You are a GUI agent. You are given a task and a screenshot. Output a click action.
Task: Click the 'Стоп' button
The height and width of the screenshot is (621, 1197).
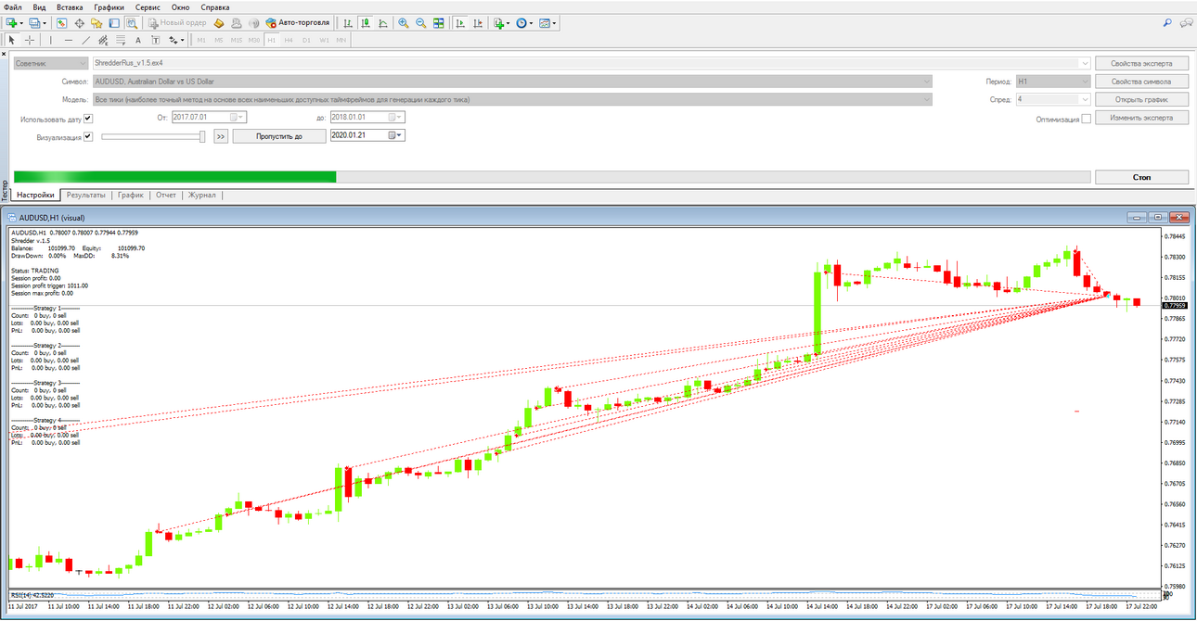[x=1141, y=177]
